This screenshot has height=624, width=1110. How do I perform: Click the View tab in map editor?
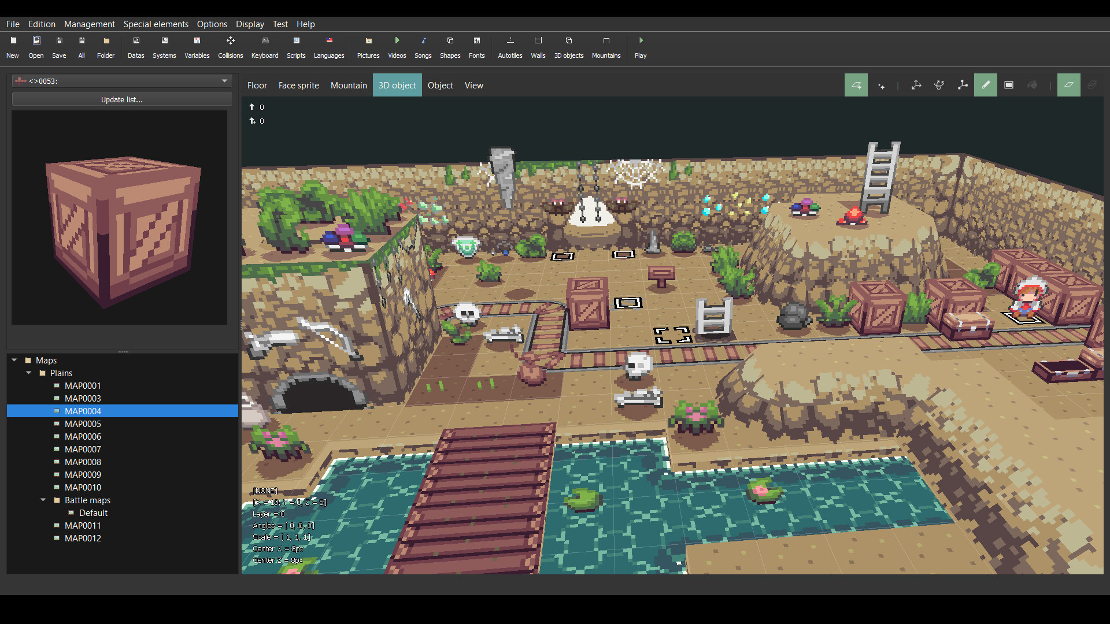point(474,84)
